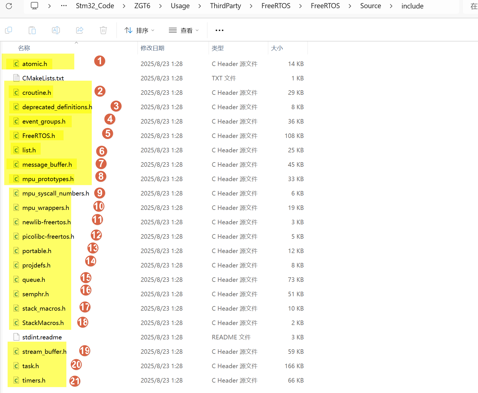
Task: Expand chevron after Stm32_Code in breadcrumb
Action: [124, 6]
